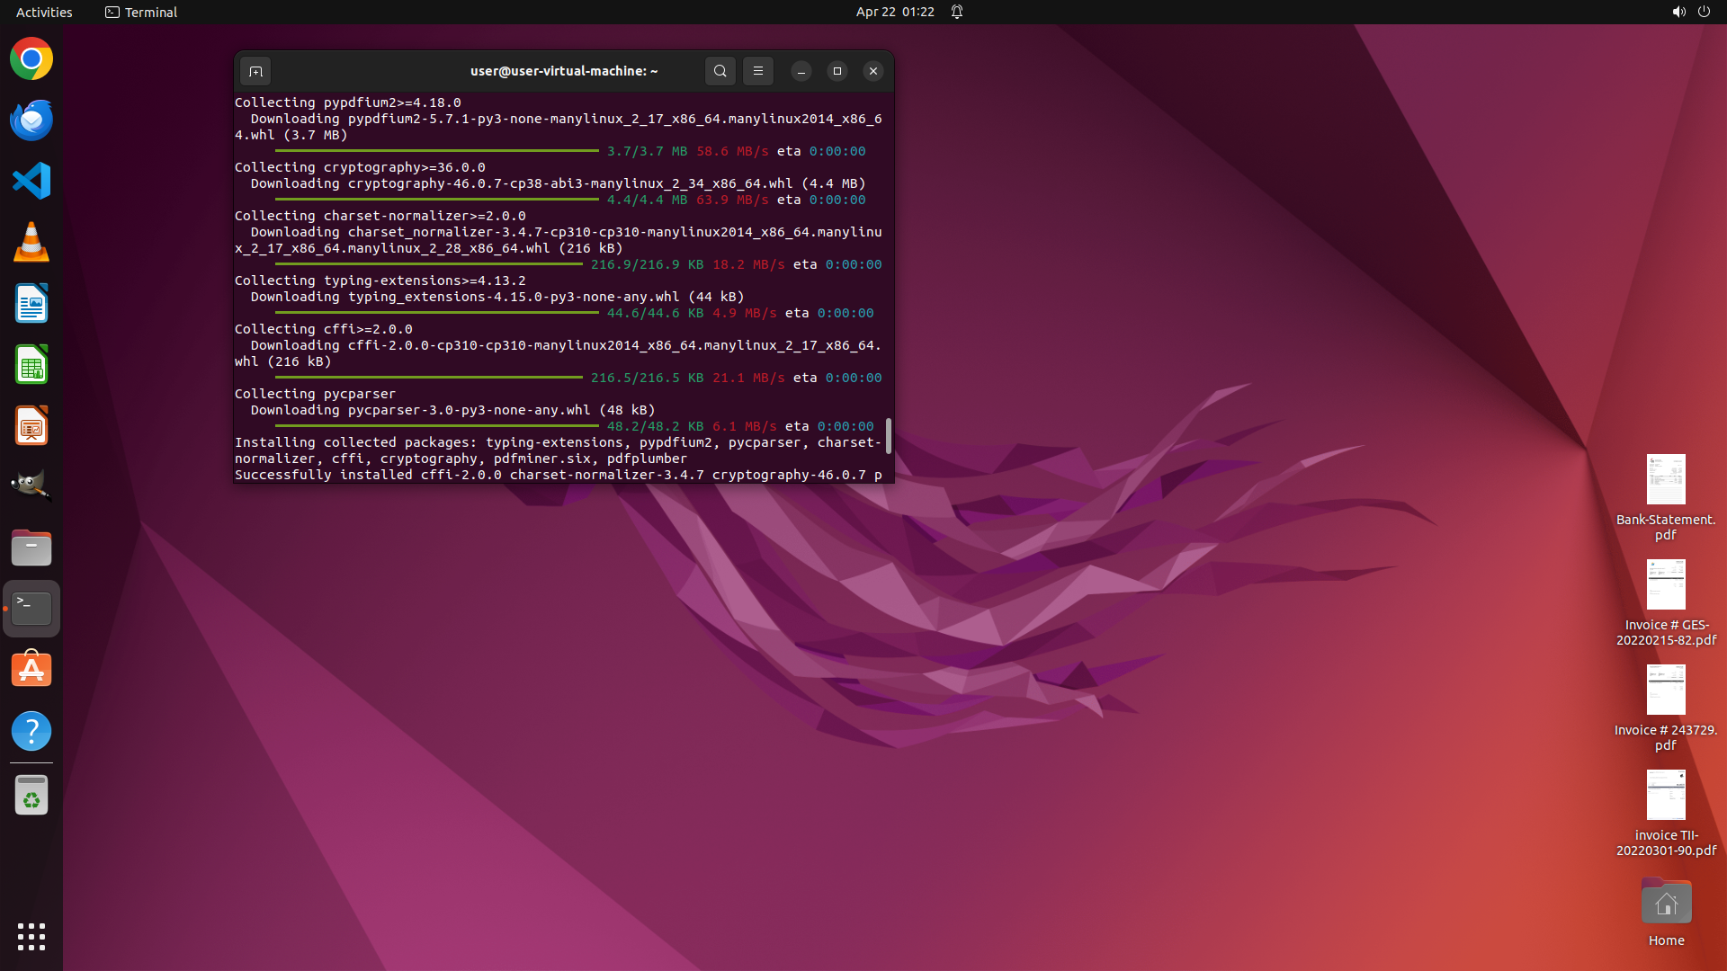Open GIMP image editor
Image resolution: width=1727 pixels, height=971 pixels.
(31, 486)
